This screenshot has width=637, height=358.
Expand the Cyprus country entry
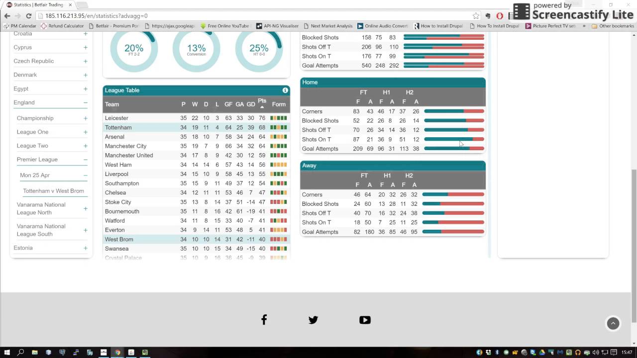[x=86, y=47]
